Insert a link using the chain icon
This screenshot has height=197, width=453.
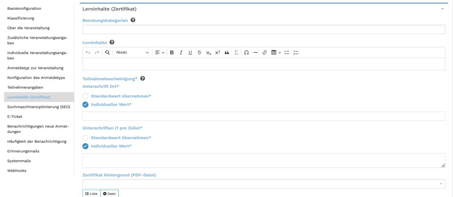tap(264, 53)
